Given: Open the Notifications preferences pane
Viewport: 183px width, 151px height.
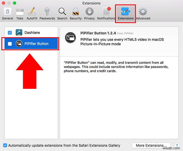Looking at the screenshot, I should [x=106, y=14].
